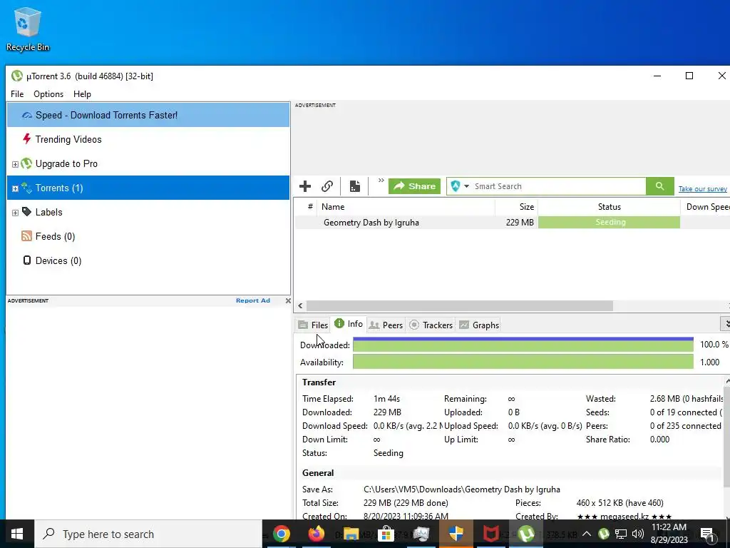Open the File menu
Viewport: 730px width, 548px height.
[x=17, y=94]
